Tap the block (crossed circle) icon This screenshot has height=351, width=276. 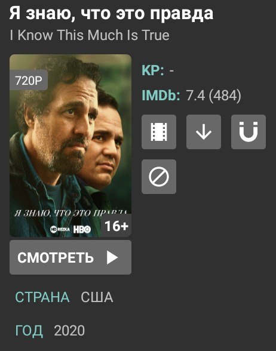click(159, 177)
